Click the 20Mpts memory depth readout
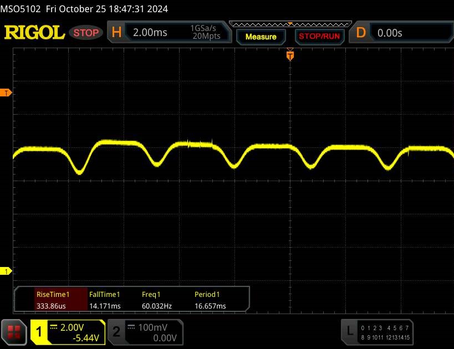 point(206,36)
